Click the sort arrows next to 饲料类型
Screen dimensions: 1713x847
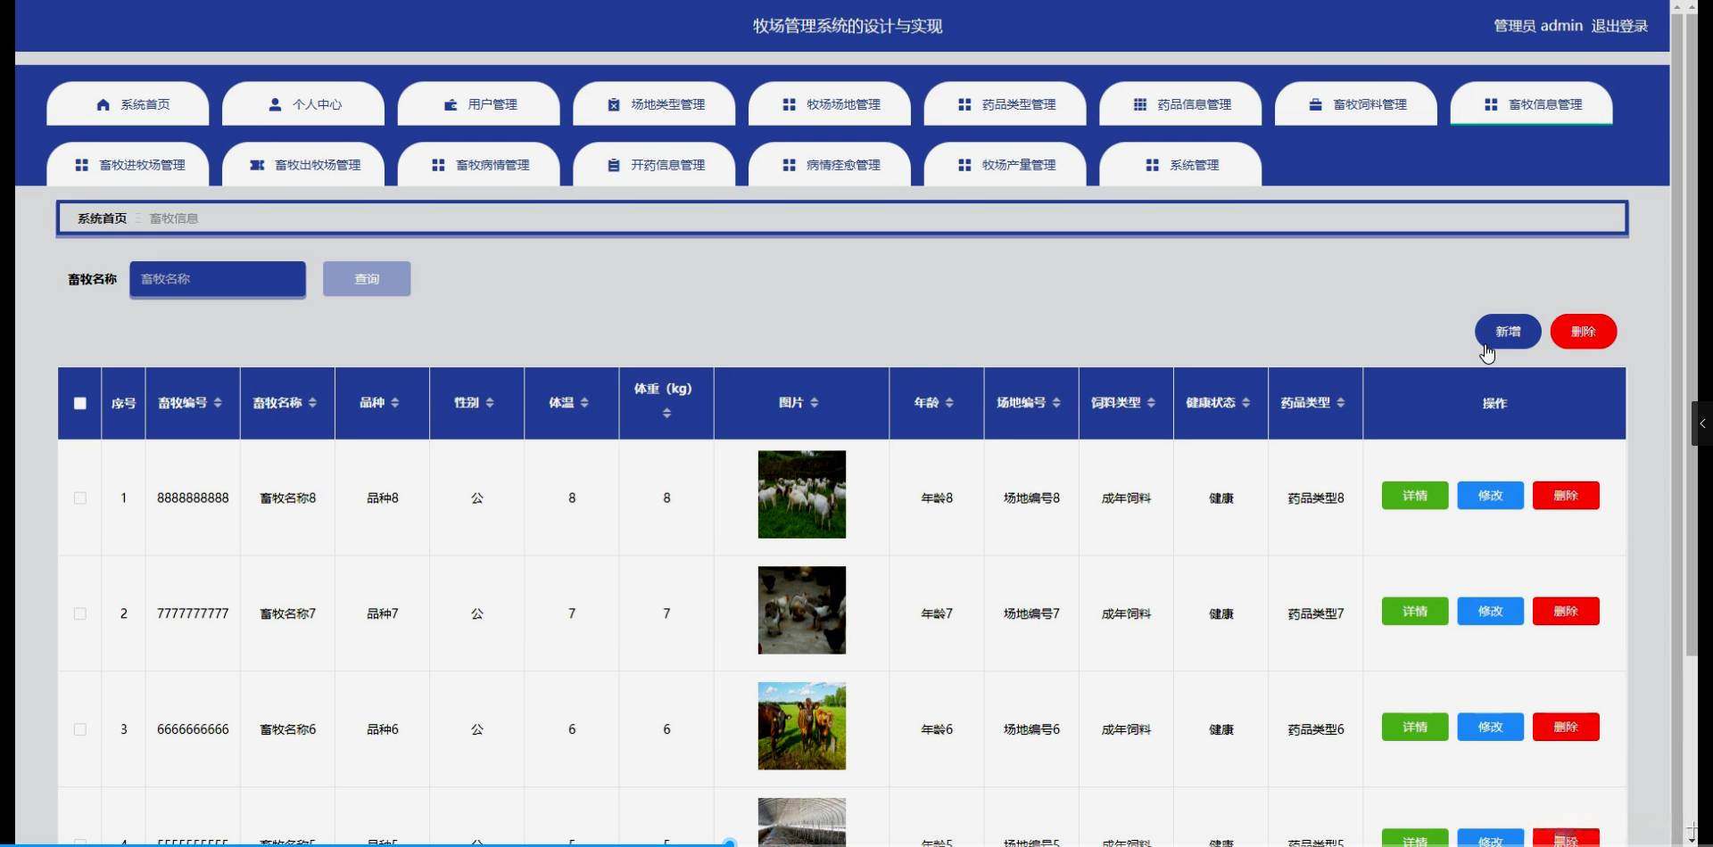tap(1151, 403)
